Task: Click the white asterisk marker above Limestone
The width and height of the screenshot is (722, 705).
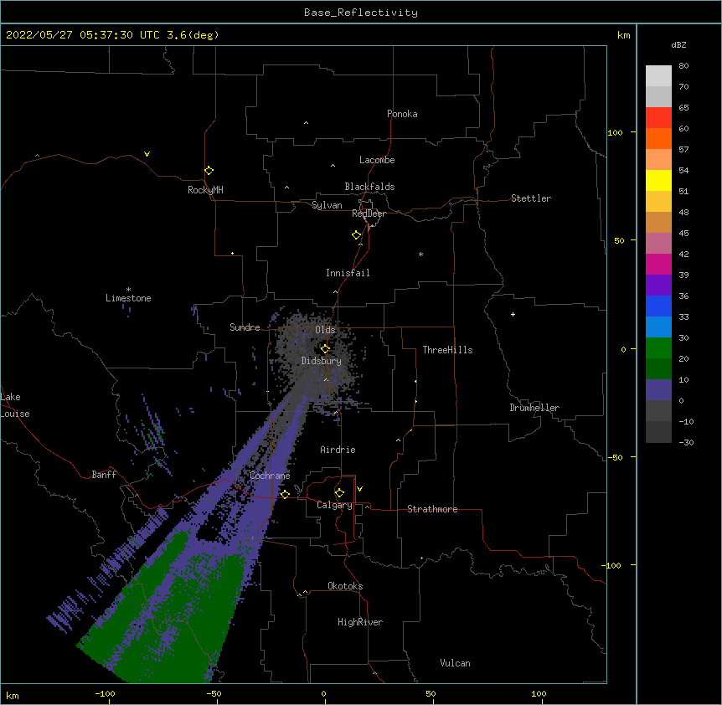Action: 128,290
